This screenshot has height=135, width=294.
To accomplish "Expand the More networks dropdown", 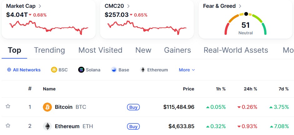I will pos(187,70).
